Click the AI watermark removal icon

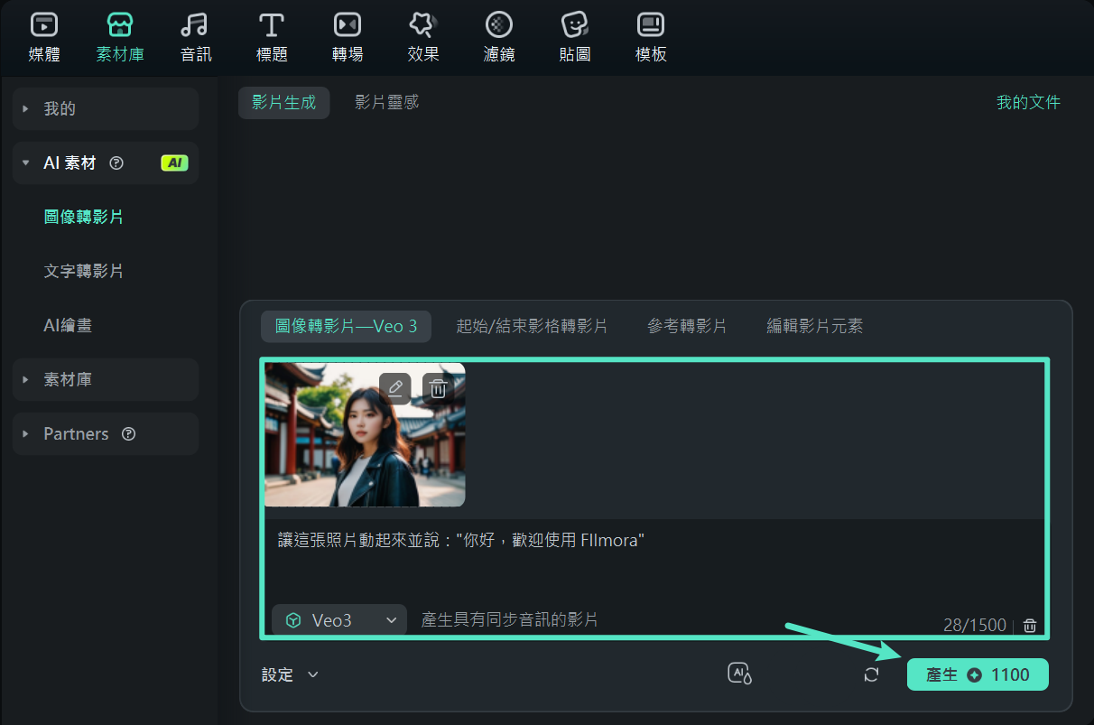737,674
